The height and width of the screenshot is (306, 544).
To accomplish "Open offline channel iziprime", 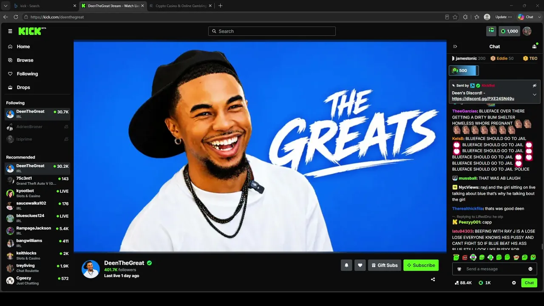I will pyautogui.click(x=37, y=139).
